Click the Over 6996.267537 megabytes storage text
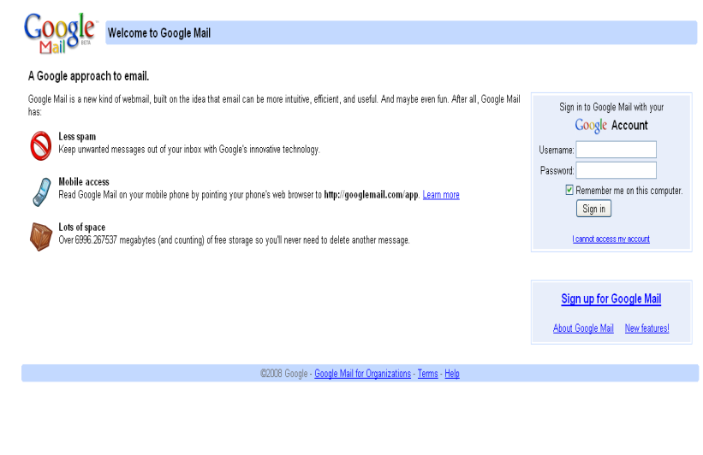 [x=234, y=240]
